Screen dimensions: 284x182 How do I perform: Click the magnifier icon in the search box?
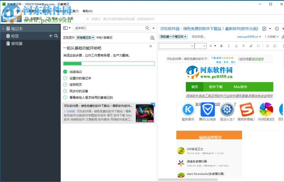(x=147, y=28)
